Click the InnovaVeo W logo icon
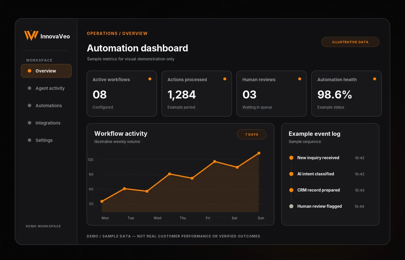 tap(31, 36)
